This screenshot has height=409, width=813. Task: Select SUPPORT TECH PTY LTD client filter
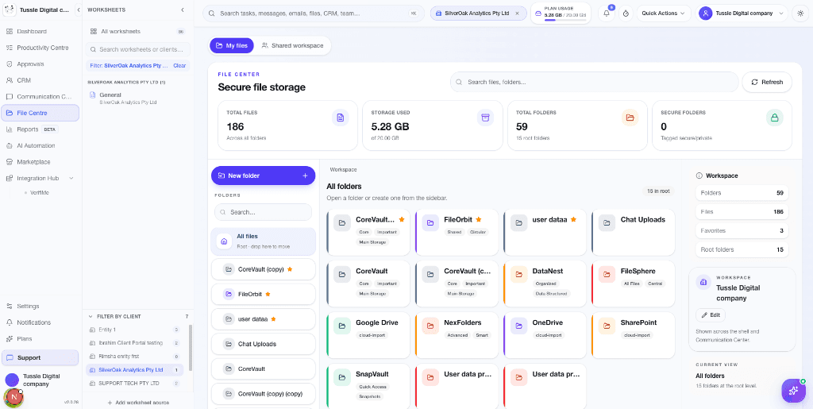point(134,384)
